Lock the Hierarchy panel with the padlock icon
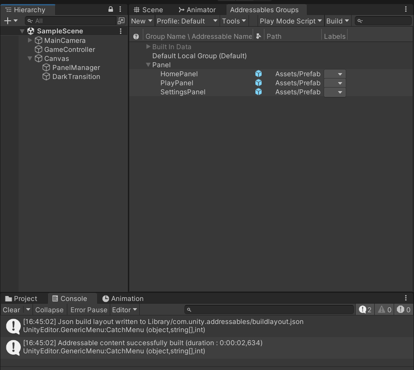This screenshot has width=414, height=370. point(111,9)
